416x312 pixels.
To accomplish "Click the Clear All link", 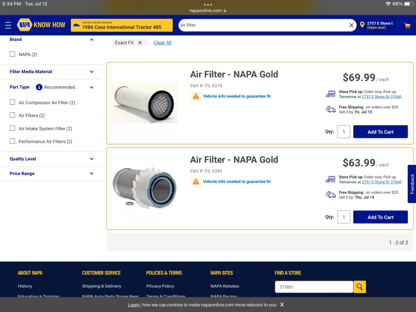I will click(x=162, y=43).
